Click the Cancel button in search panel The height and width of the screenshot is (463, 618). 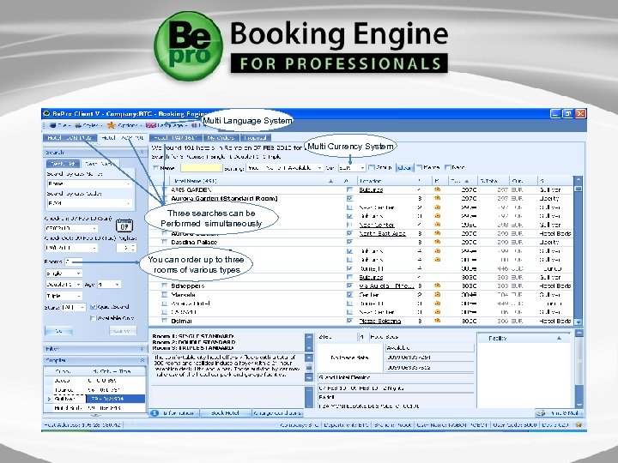coord(123,331)
